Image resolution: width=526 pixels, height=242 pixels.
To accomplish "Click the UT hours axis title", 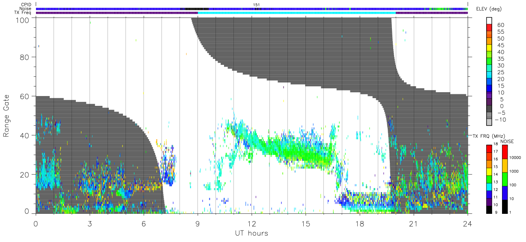I will coord(251,233).
